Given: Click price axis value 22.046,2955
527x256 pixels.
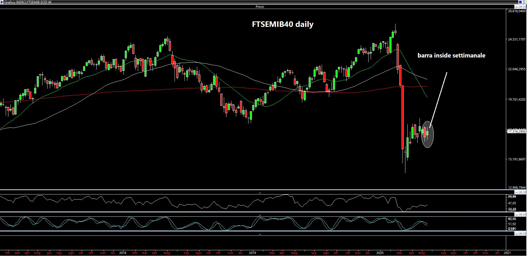Looking at the screenshot, I should (517, 69).
